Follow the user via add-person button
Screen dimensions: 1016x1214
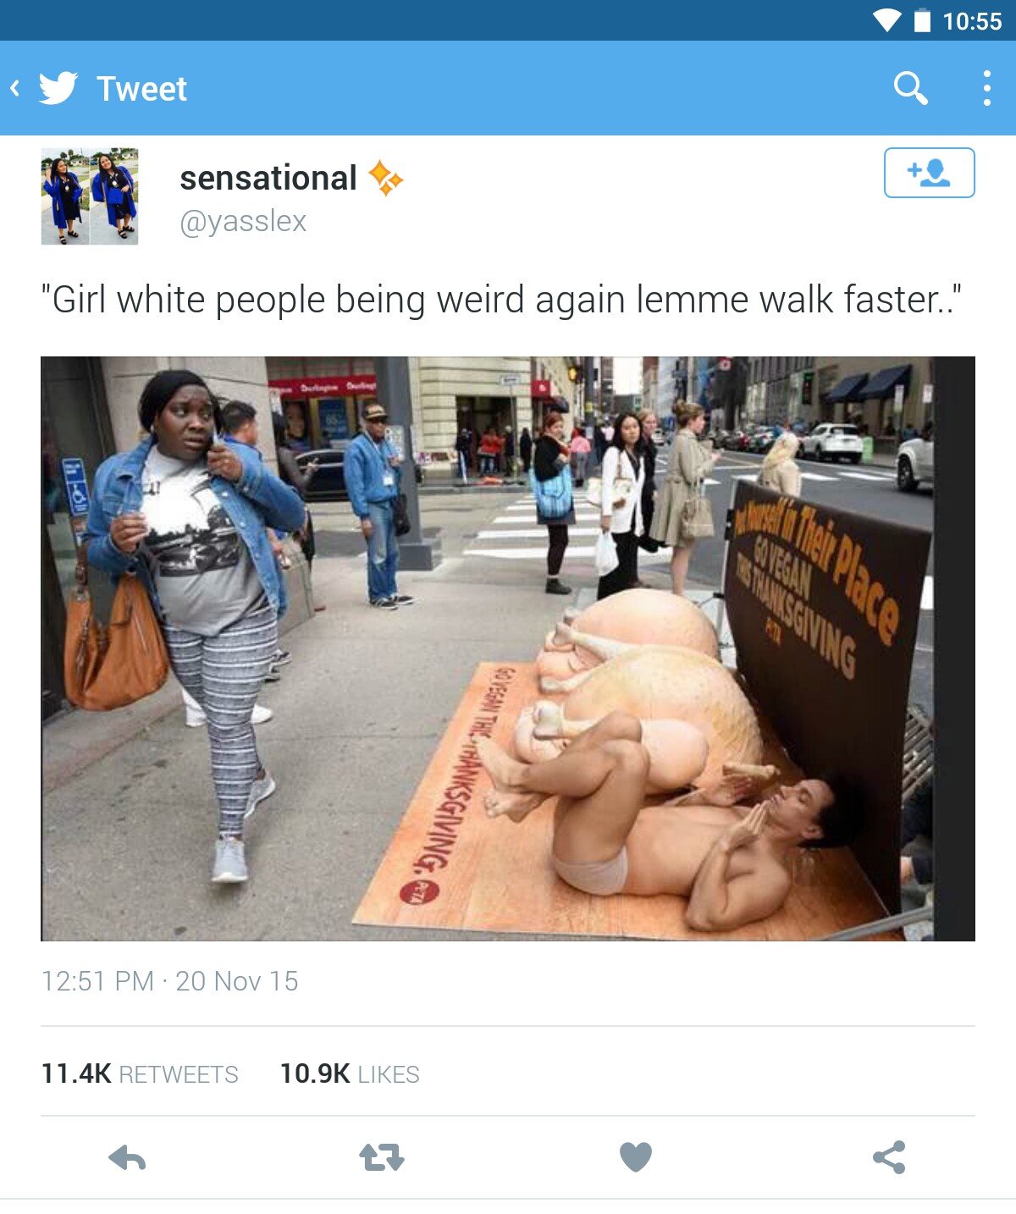point(929,173)
